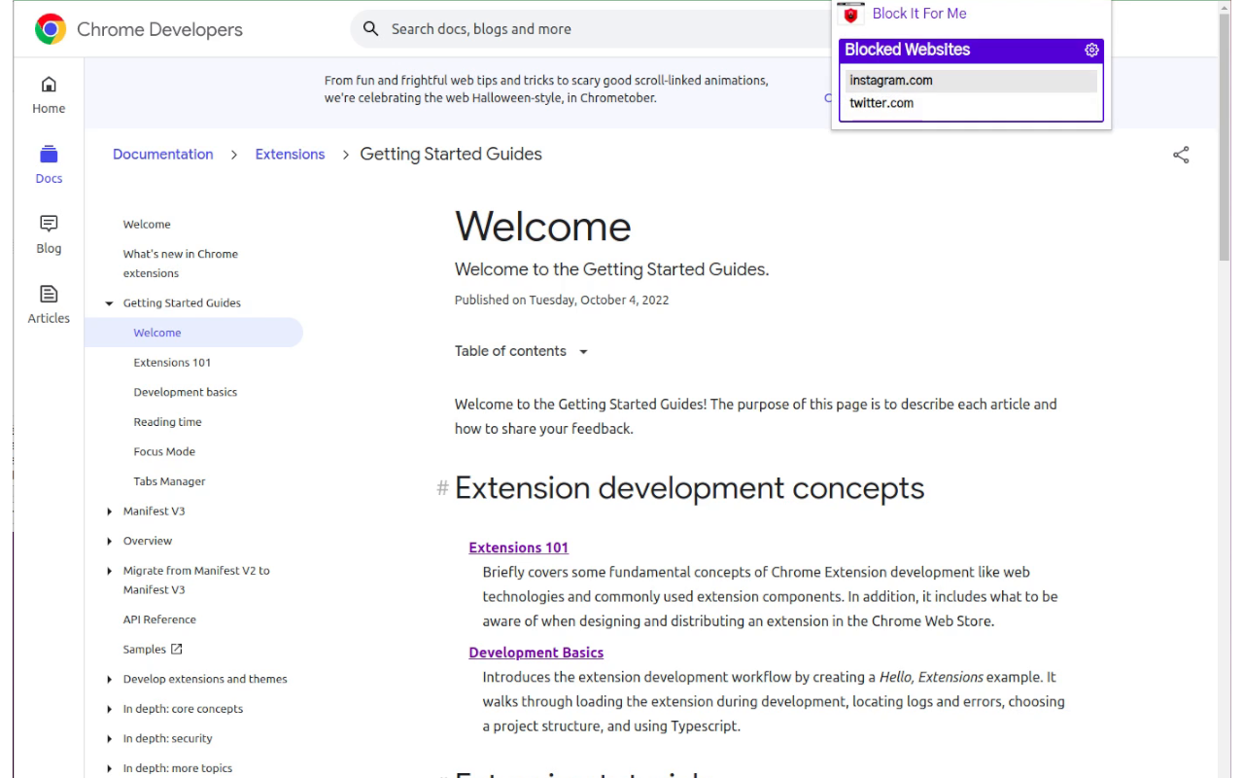This screenshot has width=1244, height=778.
Task: Collapse the Getting Started Guides tree section
Action: point(109,303)
